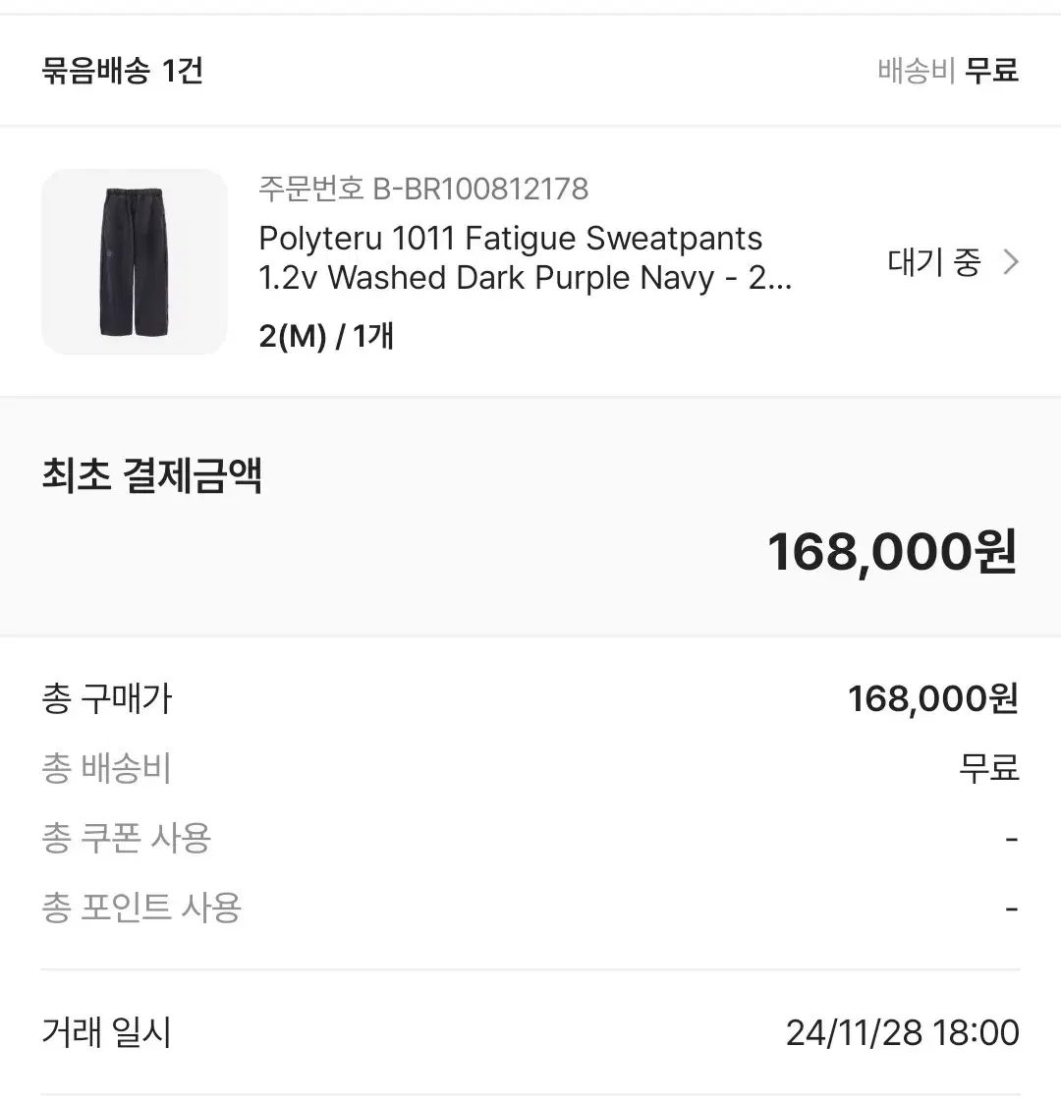
Task: Open Polyteru 1011 Fatigue Sweatpants product title
Action: click(526, 258)
